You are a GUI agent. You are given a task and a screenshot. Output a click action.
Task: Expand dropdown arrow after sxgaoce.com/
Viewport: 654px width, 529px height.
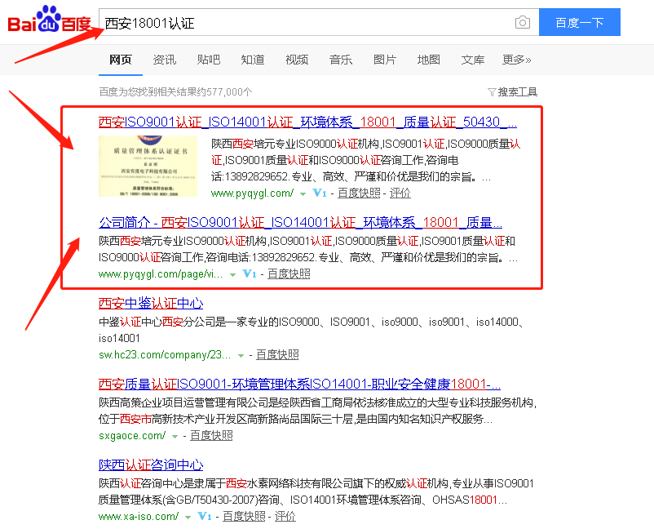tap(175, 436)
